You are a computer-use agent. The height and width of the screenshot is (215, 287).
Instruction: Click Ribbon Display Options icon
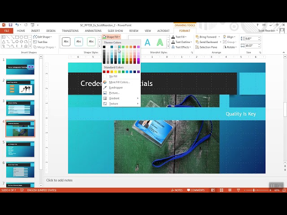(264, 25)
